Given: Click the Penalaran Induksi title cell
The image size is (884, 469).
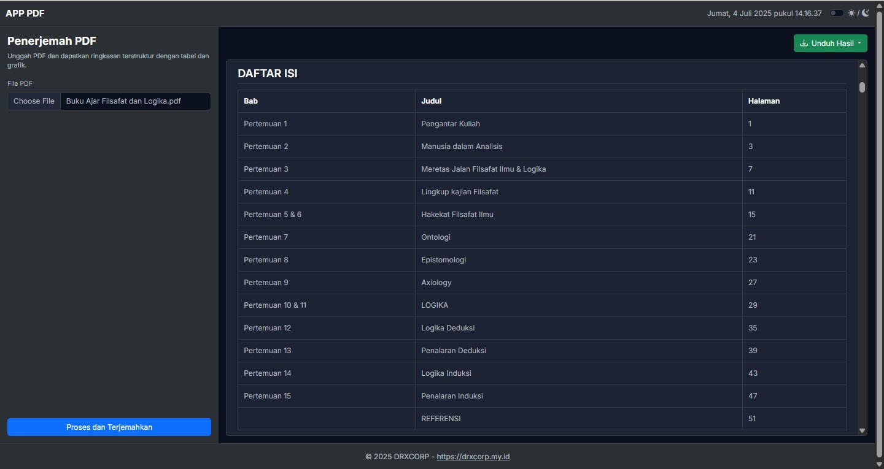Looking at the screenshot, I should click(579, 396).
